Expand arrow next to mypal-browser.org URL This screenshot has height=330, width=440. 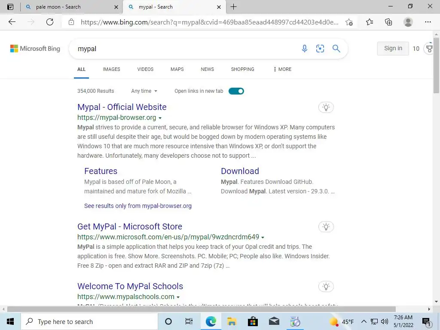click(160, 118)
